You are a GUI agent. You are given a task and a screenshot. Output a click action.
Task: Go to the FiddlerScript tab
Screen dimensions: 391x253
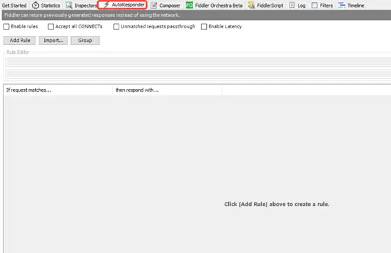tap(265, 6)
